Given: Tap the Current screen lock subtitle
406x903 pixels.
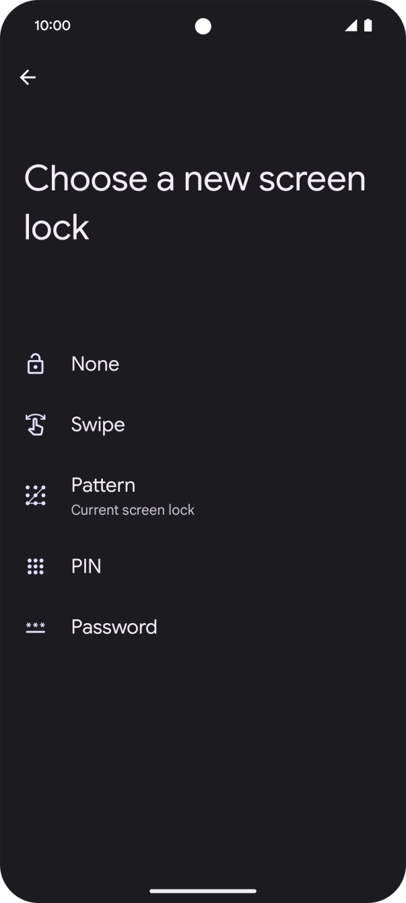Looking at the screenshot, I should coord(133,510).
